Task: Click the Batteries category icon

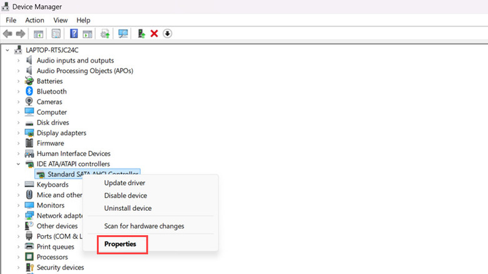Action: (29, 81)
